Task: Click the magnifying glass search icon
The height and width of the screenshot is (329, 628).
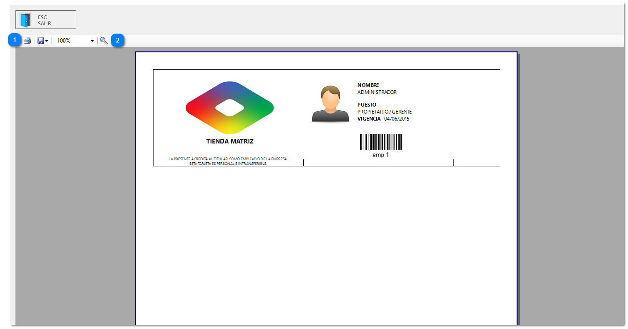Action: (103, 41)
